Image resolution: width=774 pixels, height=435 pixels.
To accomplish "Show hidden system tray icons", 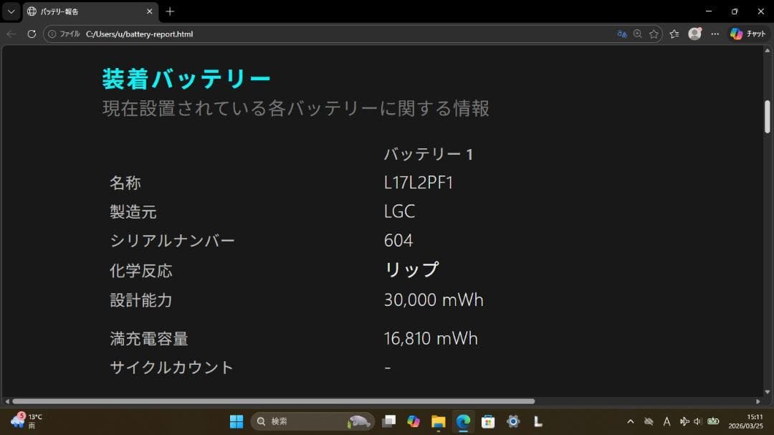I will (631, 421).
